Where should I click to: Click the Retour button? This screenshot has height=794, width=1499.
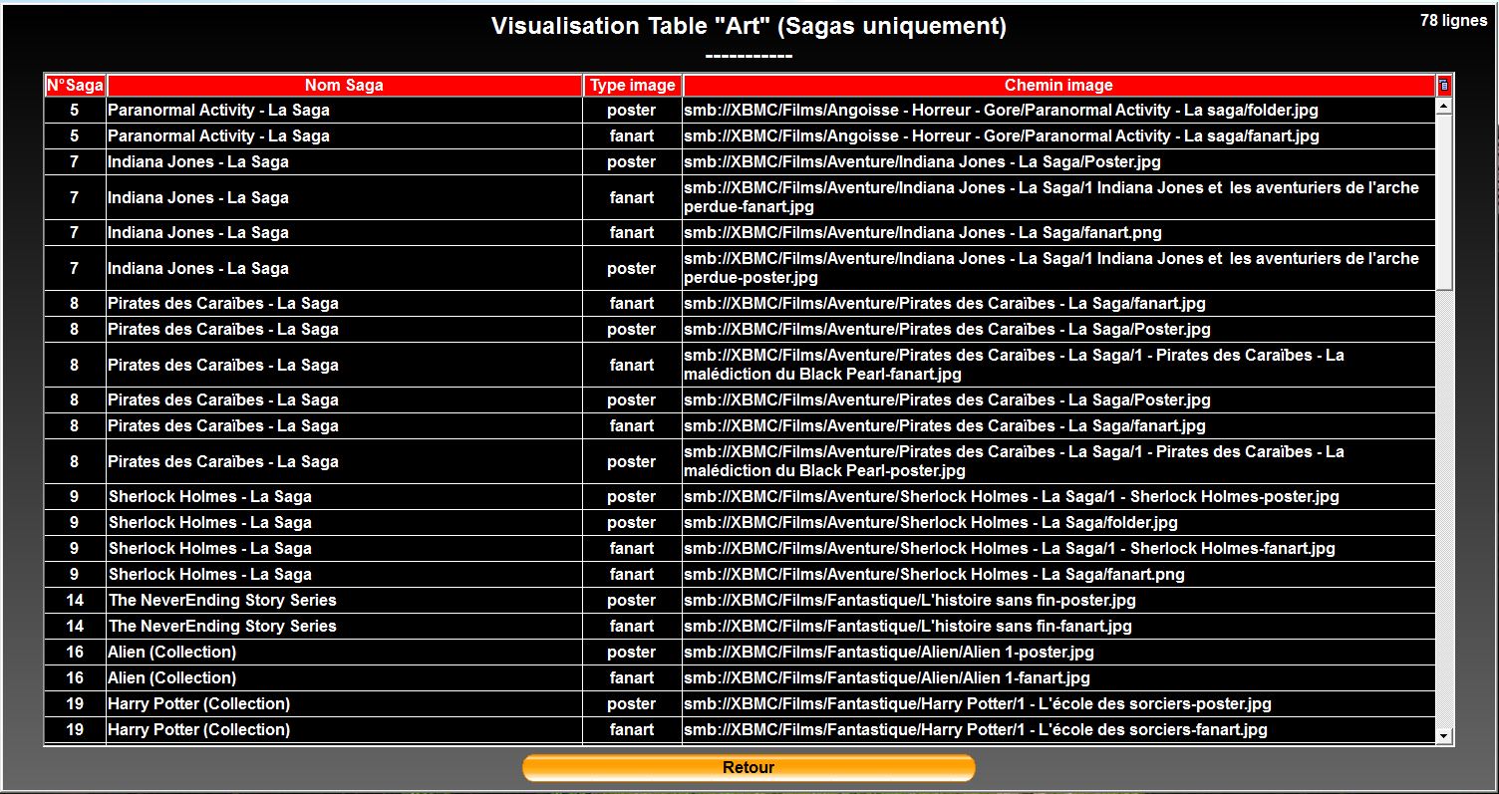click(749, 768)
